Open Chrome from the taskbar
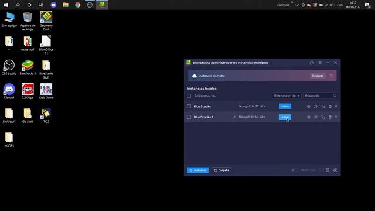 [x=78, y=5]
